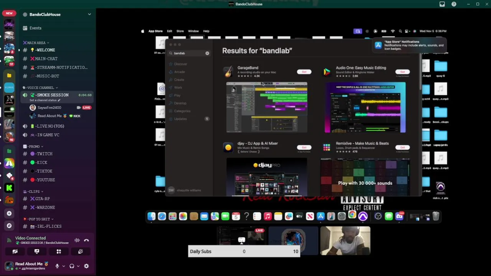This screenshot has width=491, height=276.
Task: Open the Help menu in streamed menu bar
Action: pos(206,31)
